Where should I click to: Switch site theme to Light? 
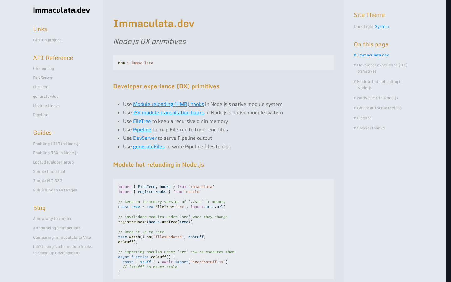click(x=369, y=27)
